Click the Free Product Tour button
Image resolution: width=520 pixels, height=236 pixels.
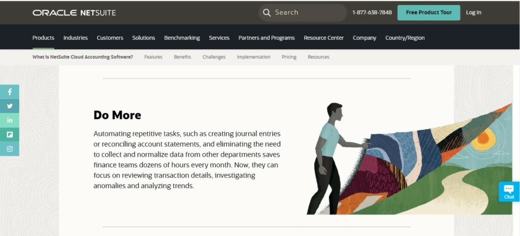click(x=429, y=13)
